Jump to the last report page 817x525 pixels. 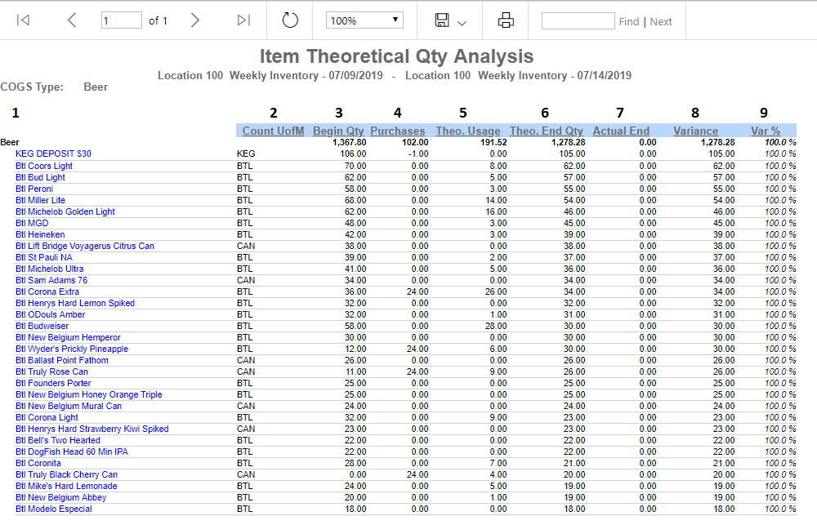tap(243, 20)
